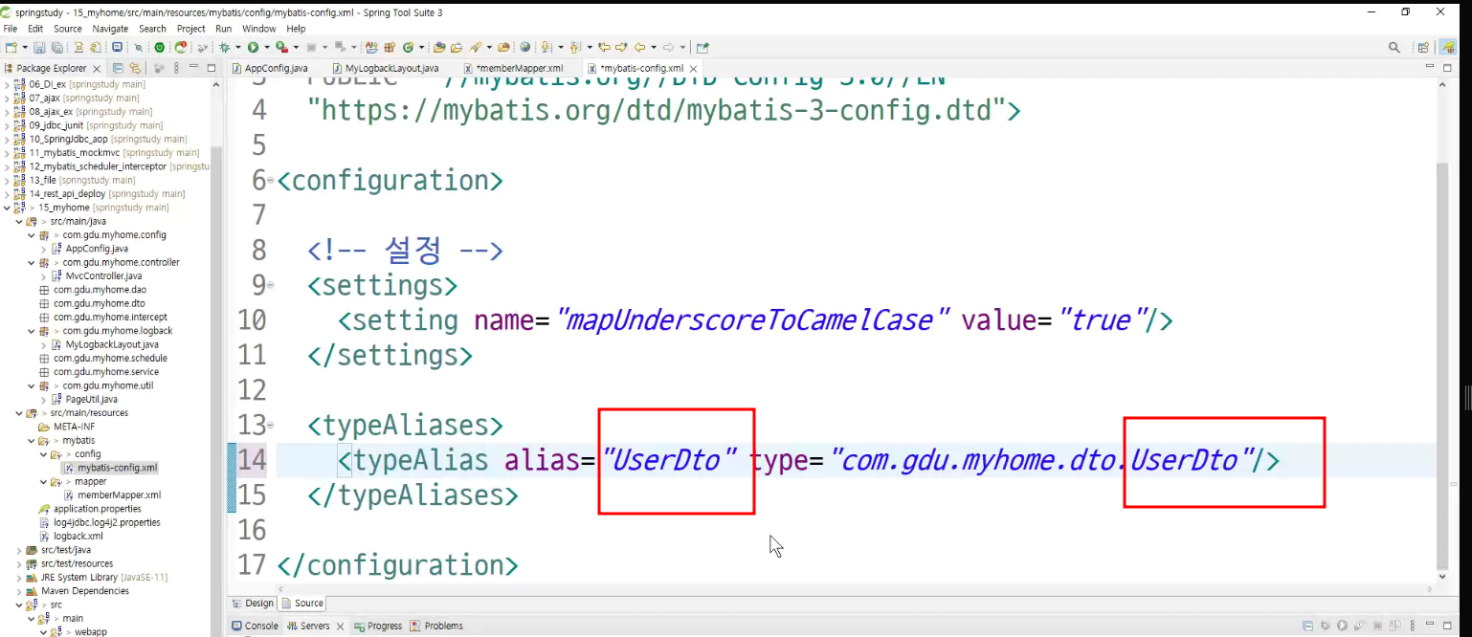Switch to the Source editor tab
Viewport: 1472px width, 637px height.
coord(302,603)
